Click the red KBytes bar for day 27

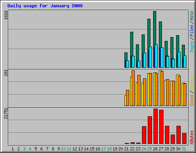[x=162, y=127]
